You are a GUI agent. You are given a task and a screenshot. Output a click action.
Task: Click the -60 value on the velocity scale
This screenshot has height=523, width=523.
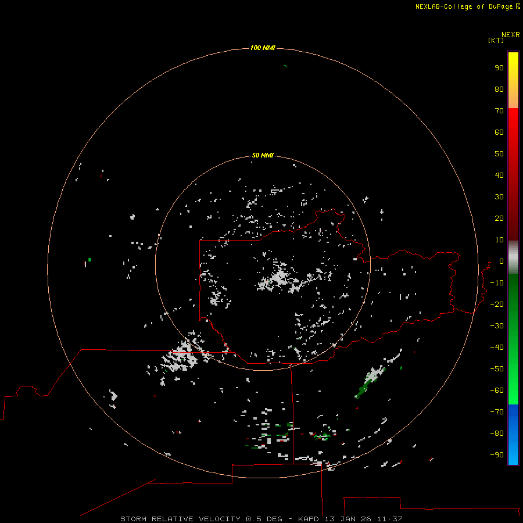tap(497, 391)
